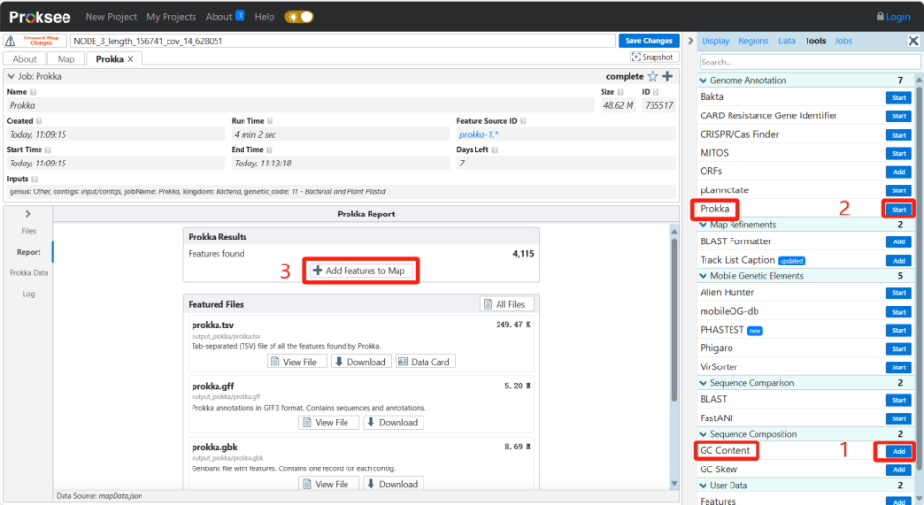Open New Project menu item
Image resolution: width=924 pixels, height=505 pixels.
click(111, 17)
